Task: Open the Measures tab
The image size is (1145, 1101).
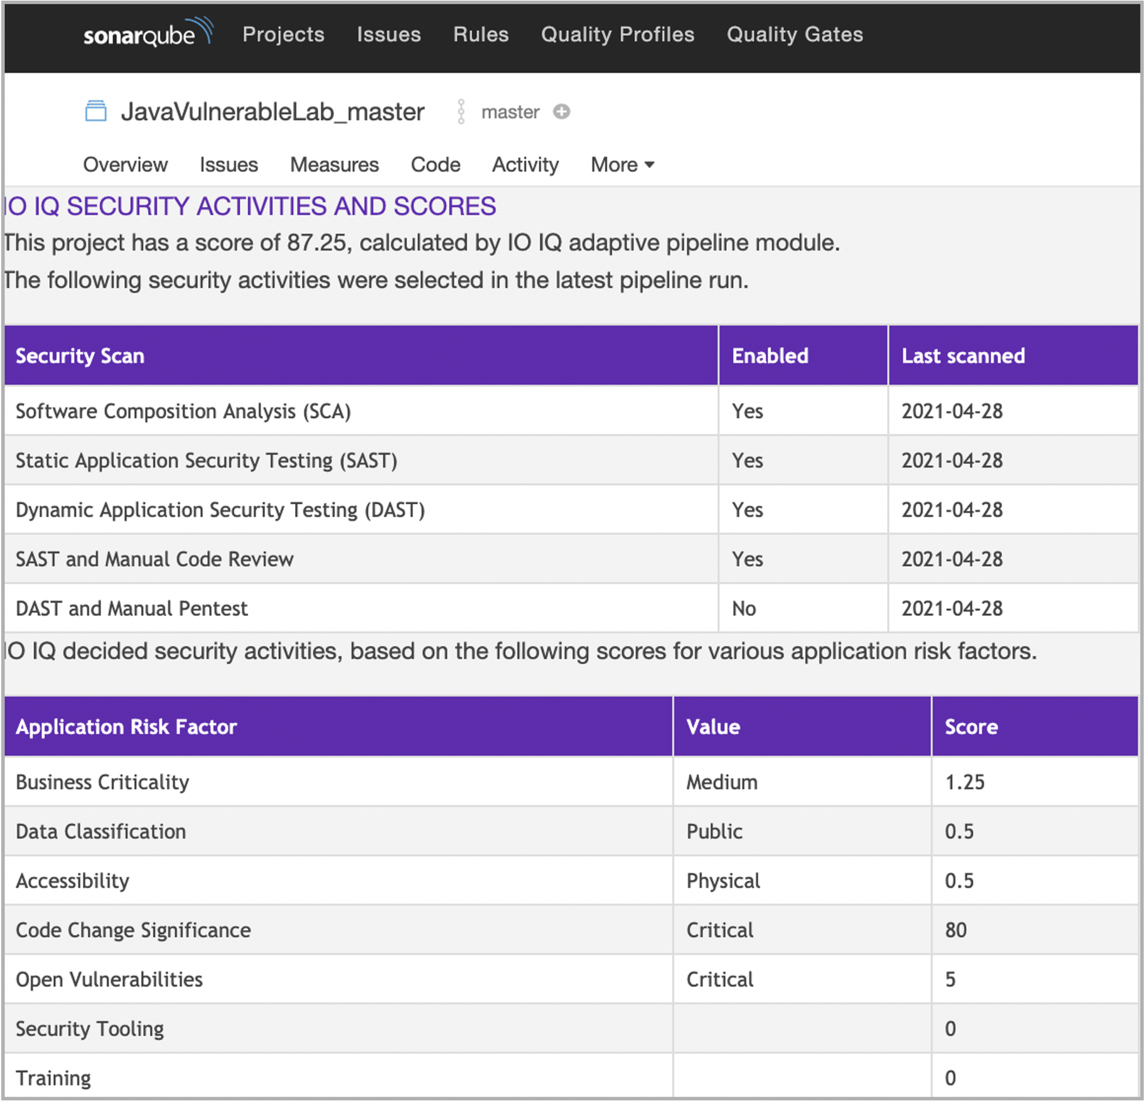Action: coord(335,164)
